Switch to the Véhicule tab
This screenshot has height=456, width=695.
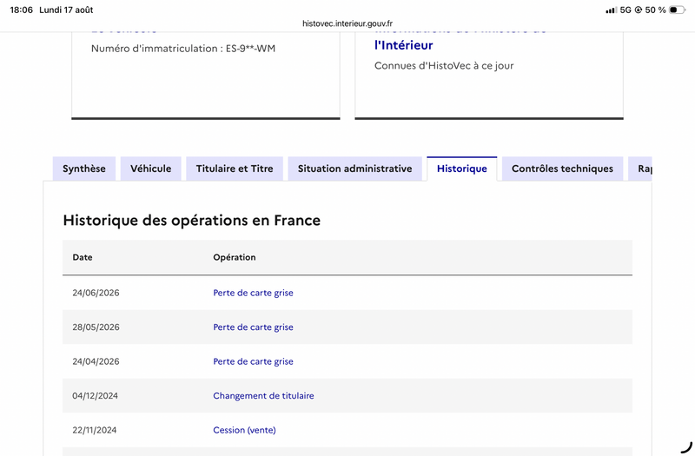[x=150, y=169]
